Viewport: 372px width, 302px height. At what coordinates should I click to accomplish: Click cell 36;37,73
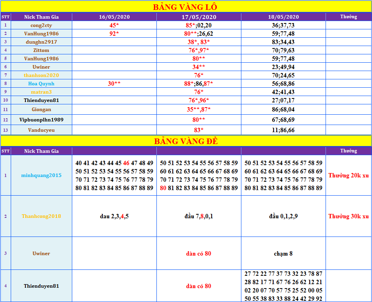click(283, 25)
